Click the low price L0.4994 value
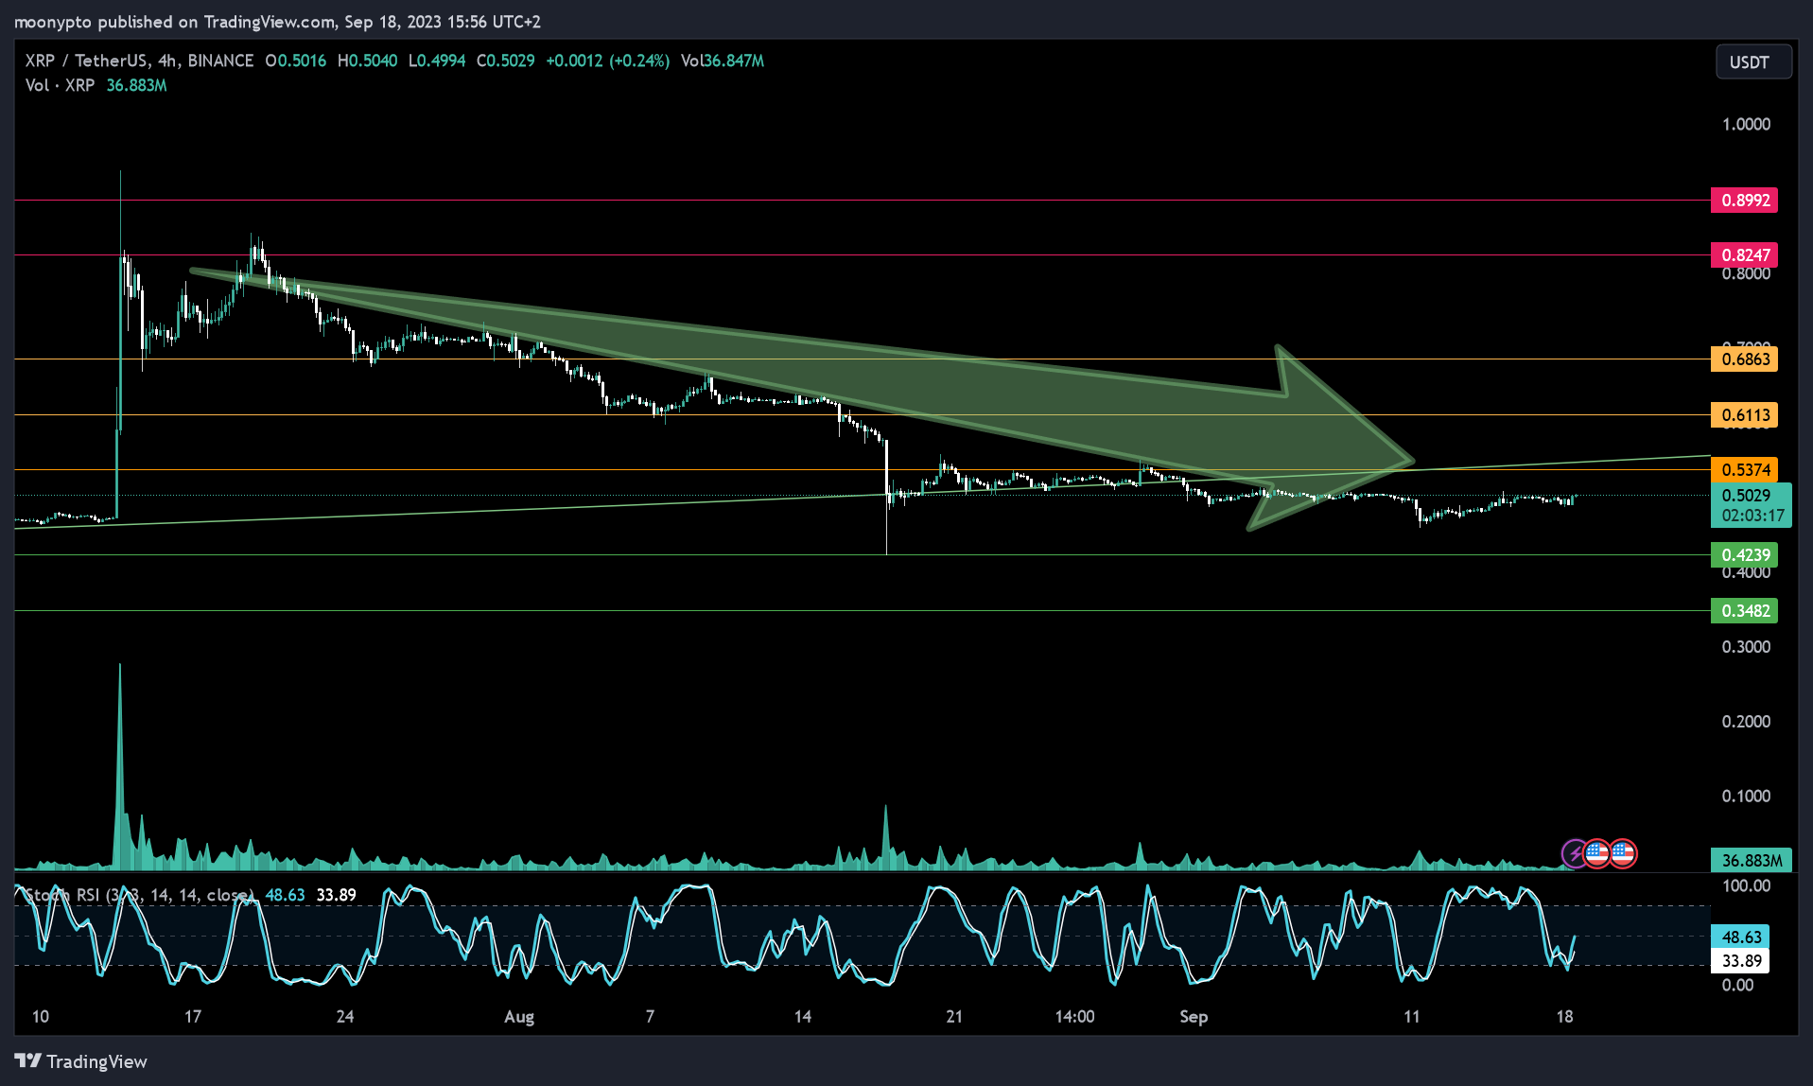The width and height of the screenshot is (1813, 1086). click(x=437, y=61)
